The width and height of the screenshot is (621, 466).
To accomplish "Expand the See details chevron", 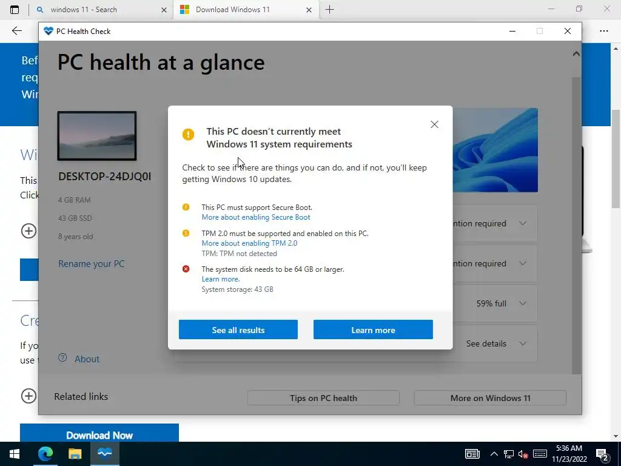I will 523,343.
